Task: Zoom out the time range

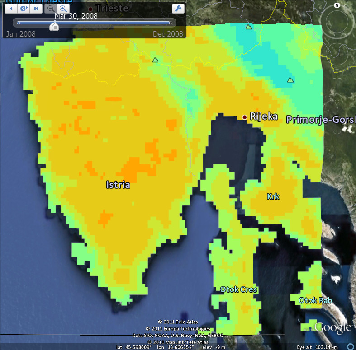Action: pos(51,9)
